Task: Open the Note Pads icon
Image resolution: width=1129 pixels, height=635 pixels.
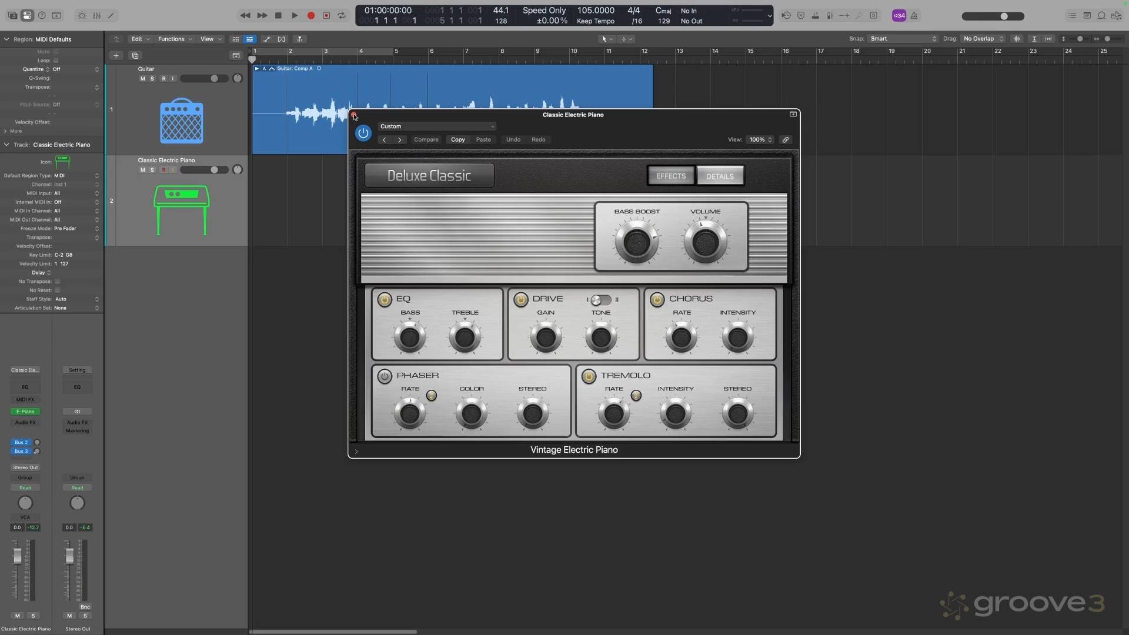Action: (1087, 15)
